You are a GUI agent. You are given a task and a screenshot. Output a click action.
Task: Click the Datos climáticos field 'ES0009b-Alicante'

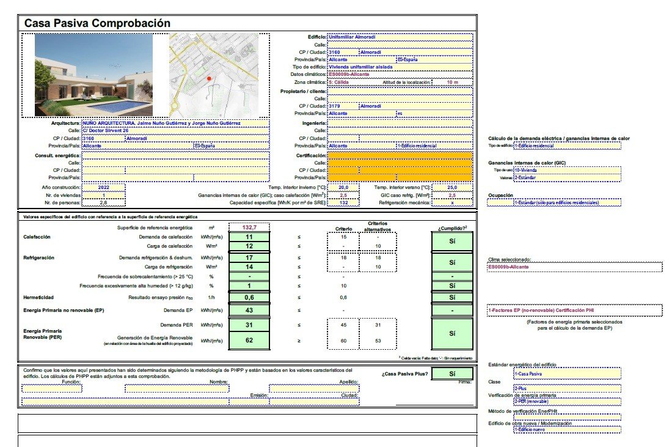400,74
